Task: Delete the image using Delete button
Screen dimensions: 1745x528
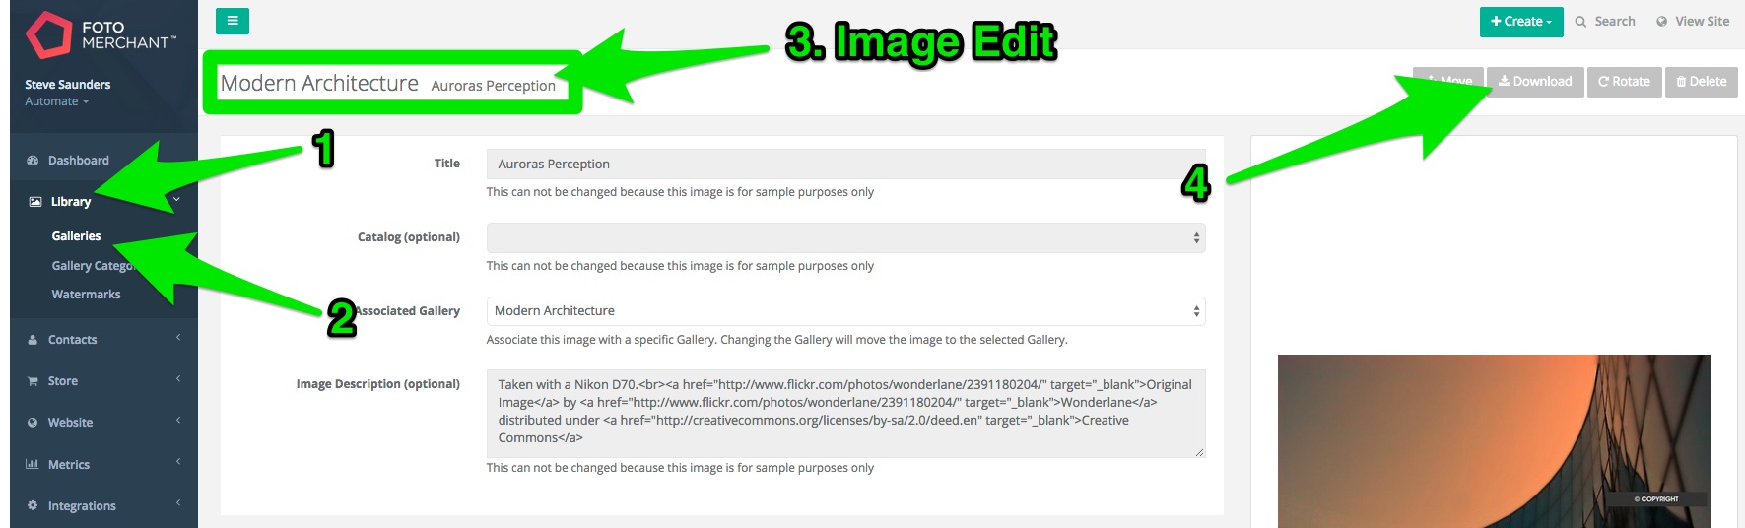Action: [1702, 82]
